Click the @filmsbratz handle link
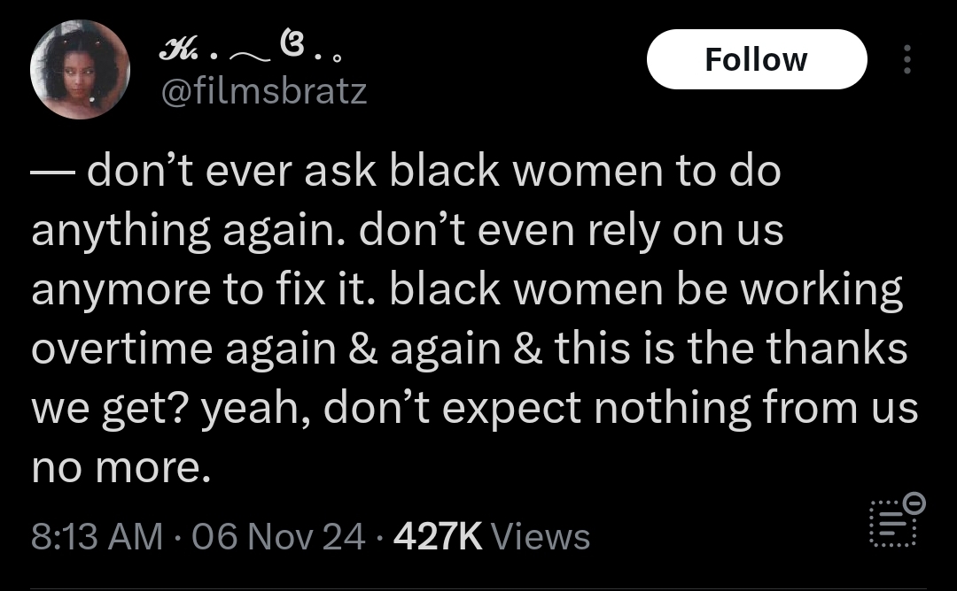Viewport: 957px width, 591px height. pos(261,91)
